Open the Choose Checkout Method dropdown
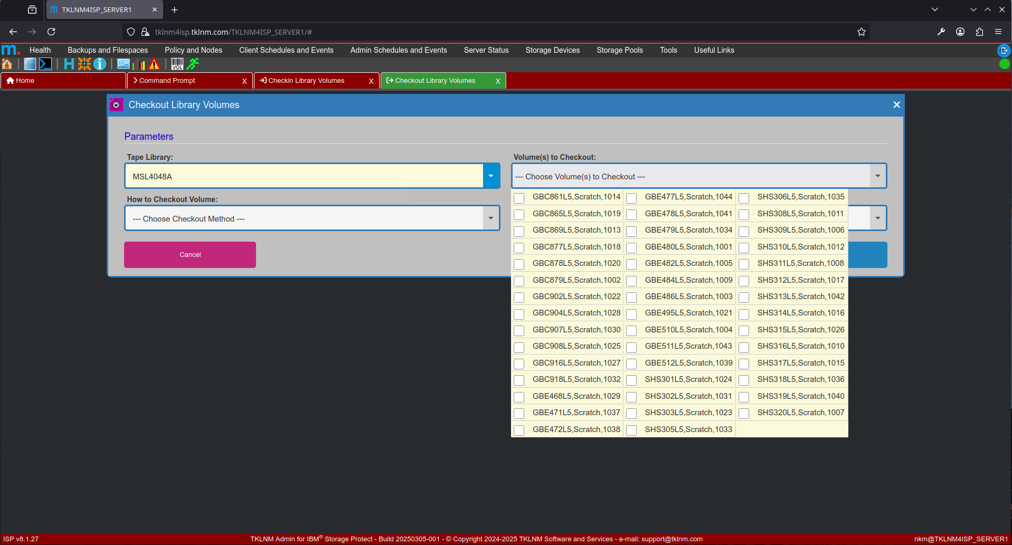The width and height of the screenshot is (1012, 545). pos(491,218)
